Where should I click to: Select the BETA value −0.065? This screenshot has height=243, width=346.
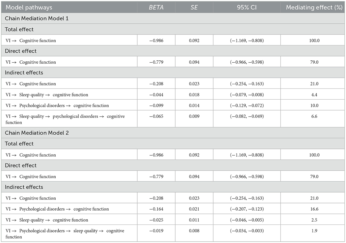coord(156,116)
